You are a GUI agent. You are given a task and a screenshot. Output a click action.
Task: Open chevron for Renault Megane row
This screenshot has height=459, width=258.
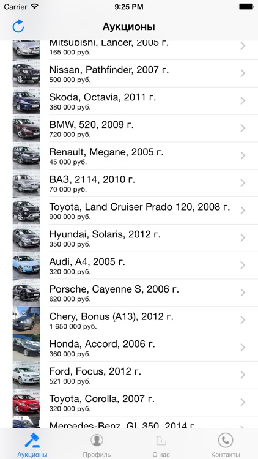point(243,155)
